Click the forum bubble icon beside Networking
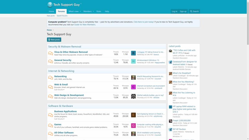The width and height of the screenshot is (249, 140). 51,78
